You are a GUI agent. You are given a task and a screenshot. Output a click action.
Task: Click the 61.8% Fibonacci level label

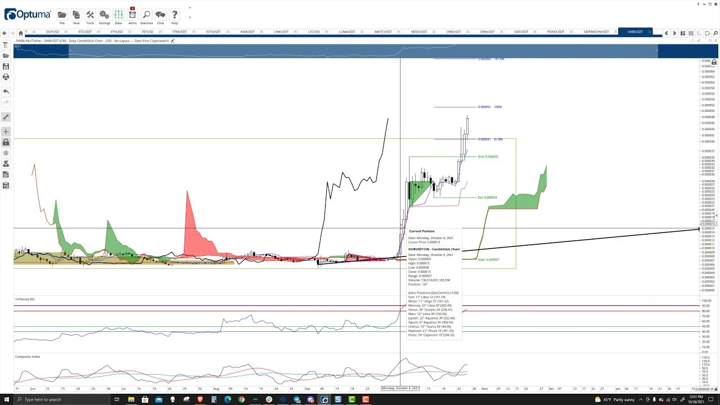[x=490, y=139]
